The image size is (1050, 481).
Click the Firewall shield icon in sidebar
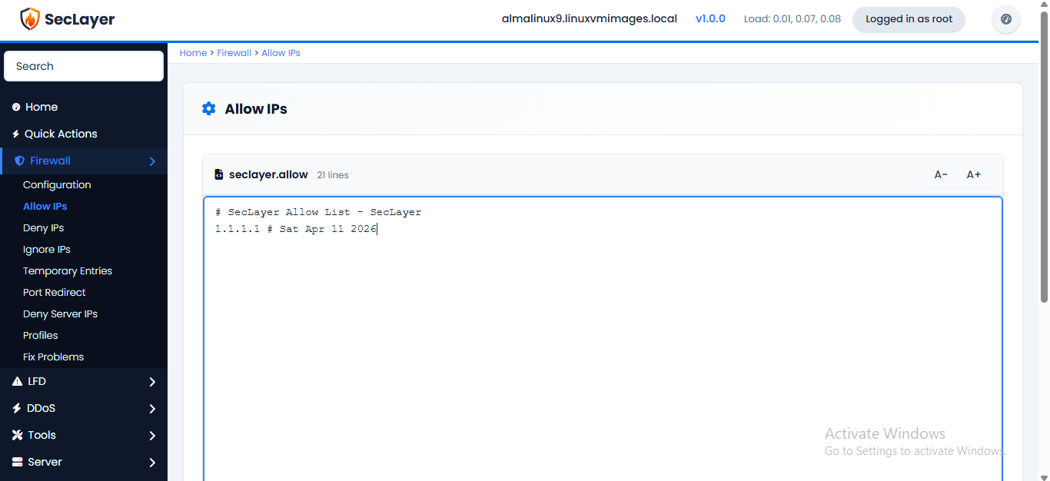click(20, 161)
